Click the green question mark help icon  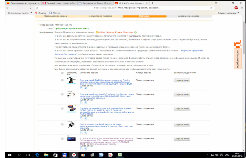pos(135,33)
